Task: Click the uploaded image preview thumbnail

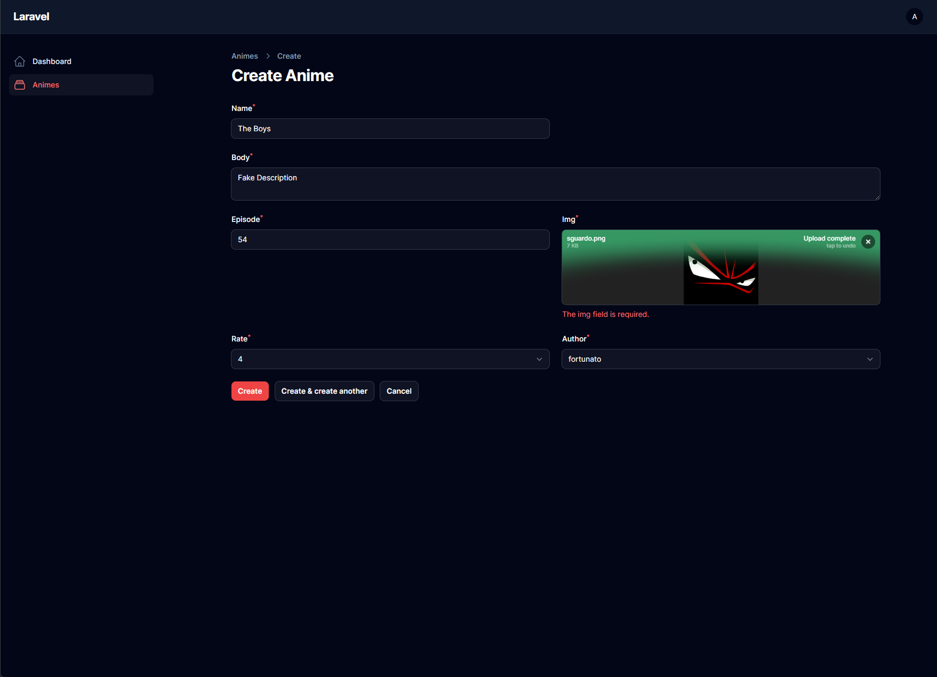Action: 720,273
